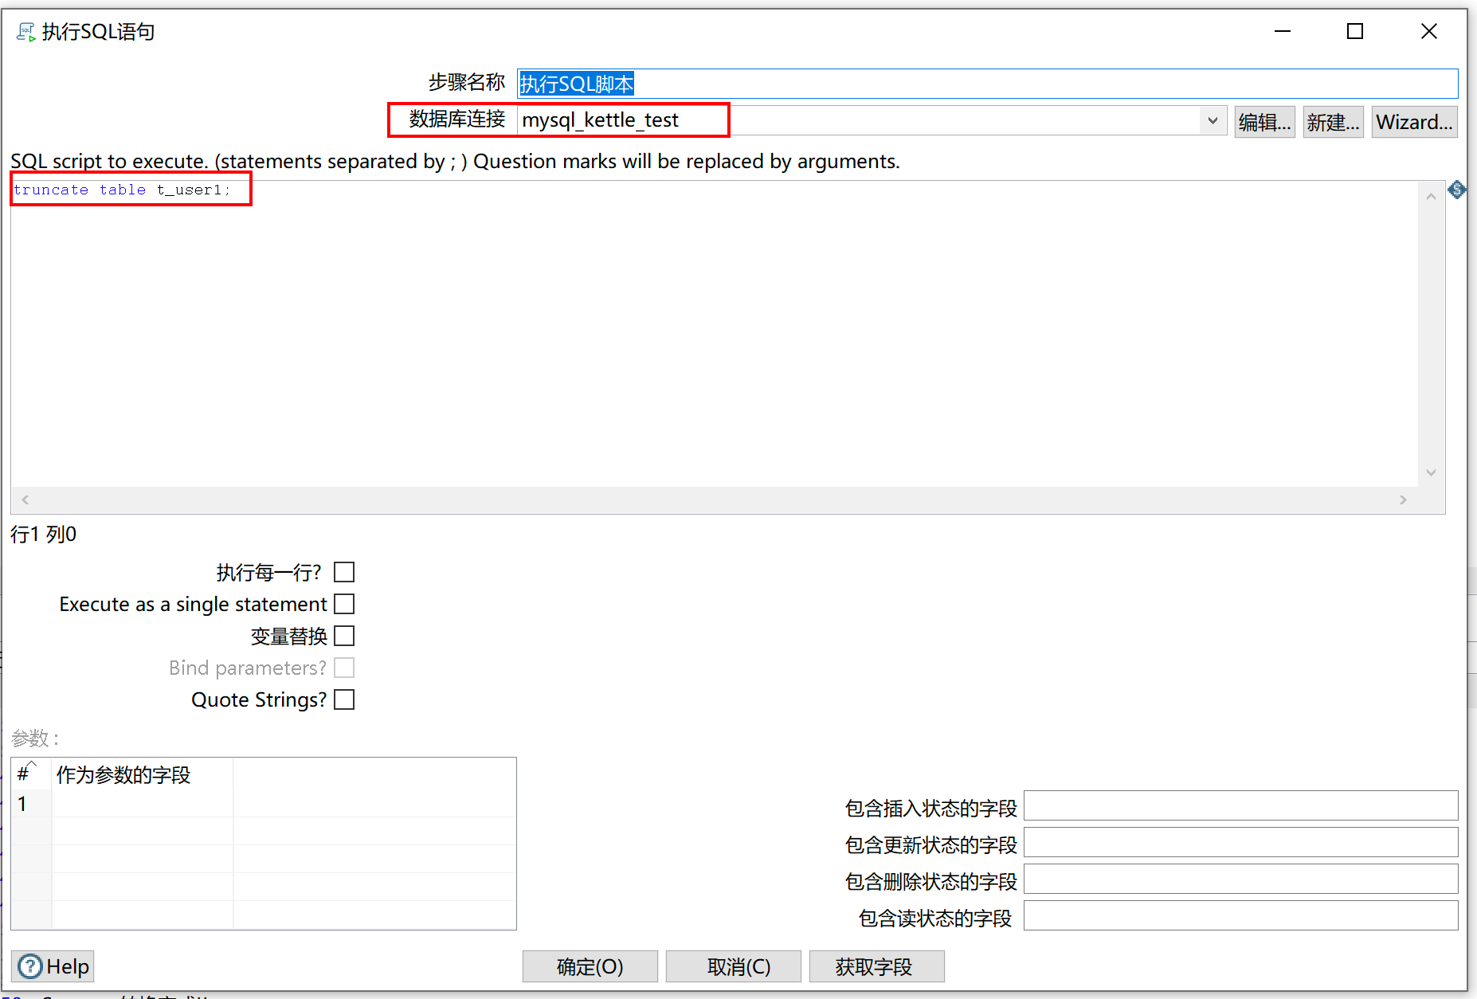Image resolution: width=1477 pixels, height=999 pixels.
Task: Click the 作为参数的字段 column header
Action: point(143,774)
